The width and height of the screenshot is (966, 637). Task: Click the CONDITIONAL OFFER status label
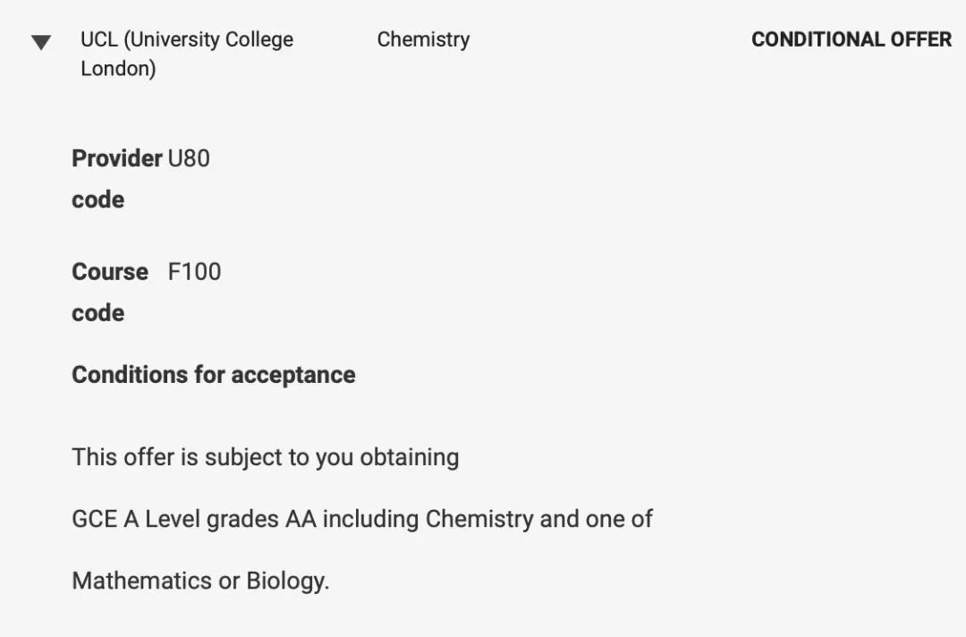(851, 40)
